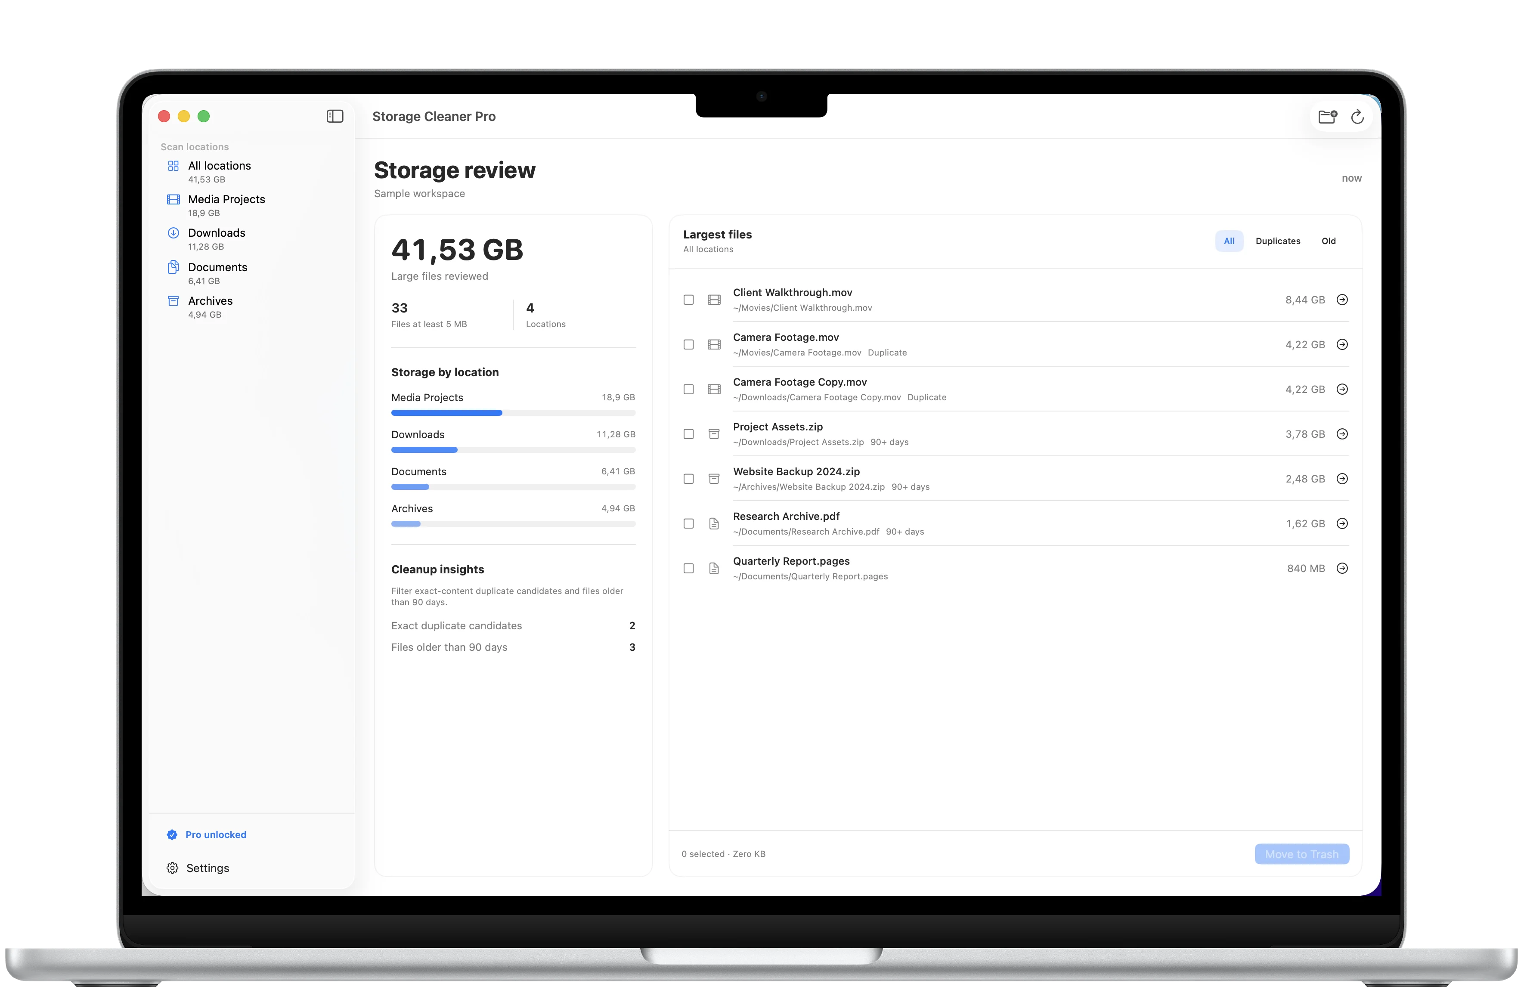
Task: Click the reveal arrow for Camera Footage.mov
Action: pyautogui.click(x=1342, y=344)
